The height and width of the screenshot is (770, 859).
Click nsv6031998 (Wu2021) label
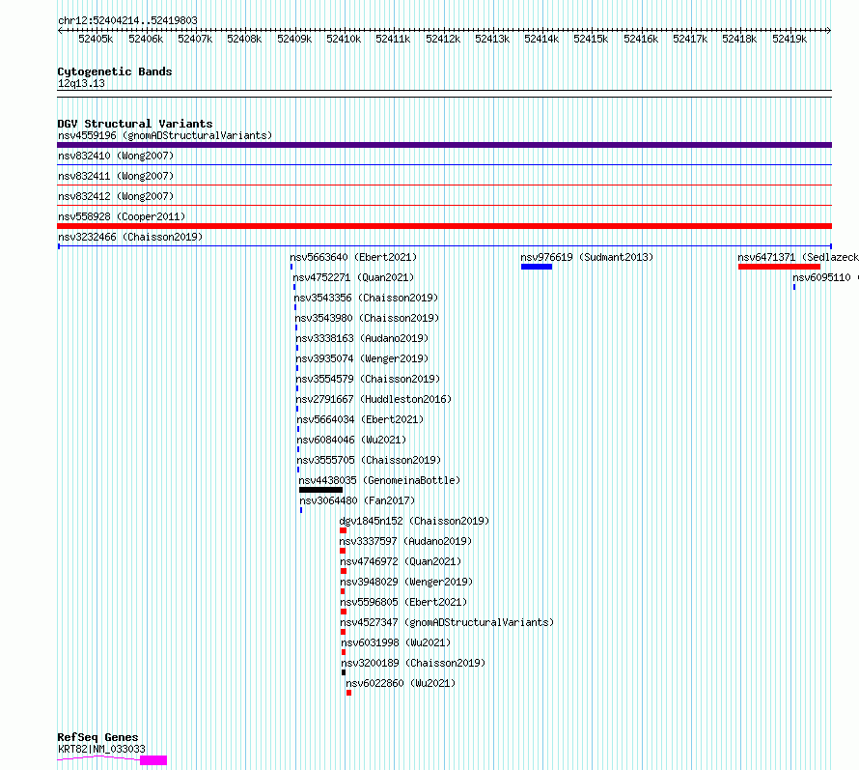(396, 642)
